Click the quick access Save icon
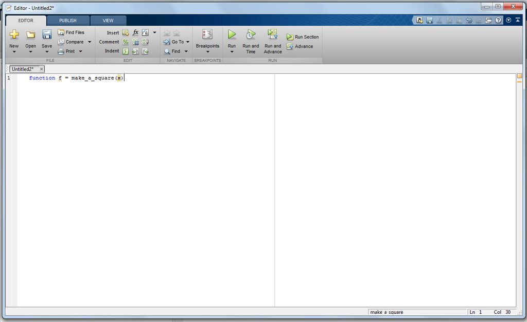This screenshot has width=527, height=322. point(430,20)
